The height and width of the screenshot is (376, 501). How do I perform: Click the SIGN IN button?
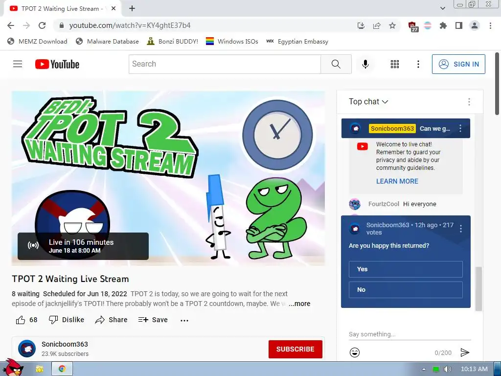coord(458,64)
